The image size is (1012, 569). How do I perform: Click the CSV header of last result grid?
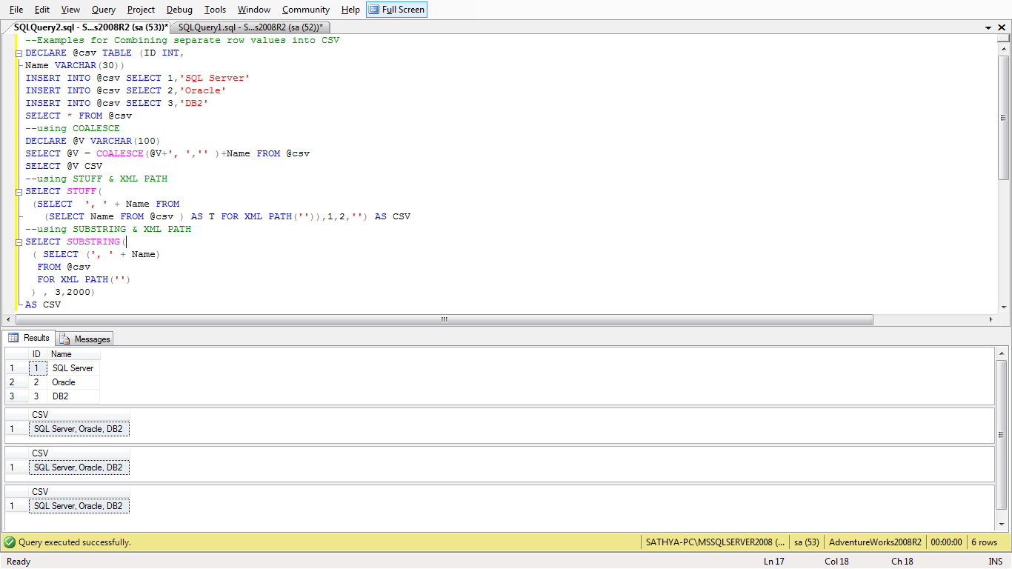79,492
